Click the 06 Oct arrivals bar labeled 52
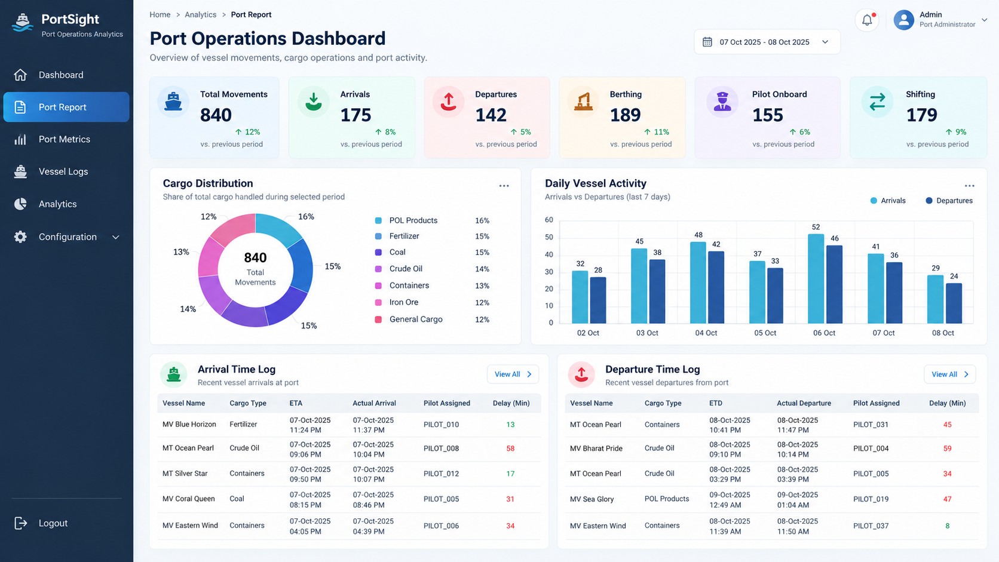Screen dimensions: 999x562 [816, 278]
